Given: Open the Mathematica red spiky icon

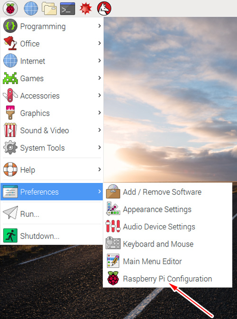Looking at the screenshot, I should [86, 9].
